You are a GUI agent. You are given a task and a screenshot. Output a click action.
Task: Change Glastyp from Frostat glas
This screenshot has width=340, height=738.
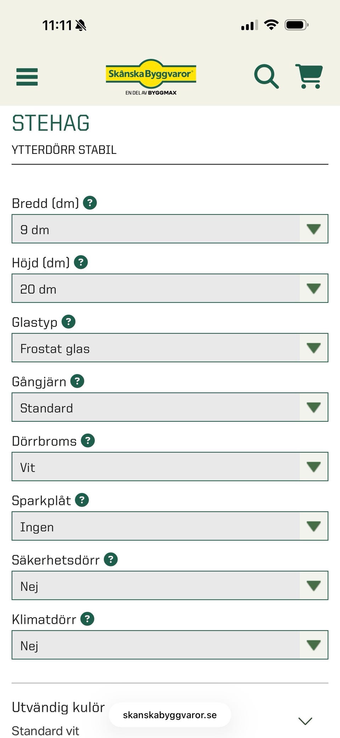click(x=170, y=348)
